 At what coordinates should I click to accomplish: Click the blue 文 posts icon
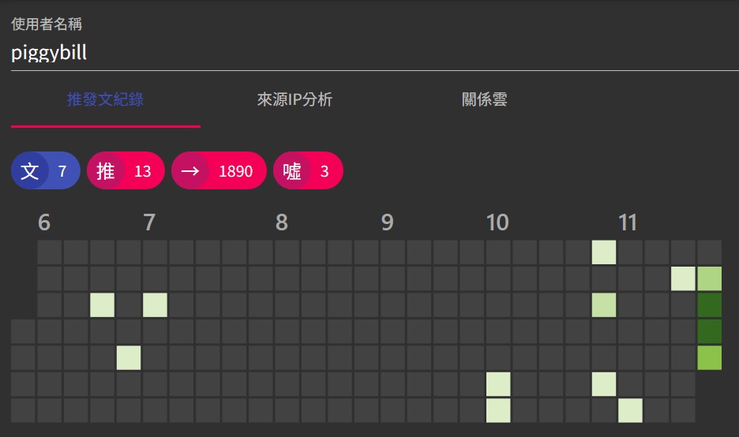[x=30, y=171]
